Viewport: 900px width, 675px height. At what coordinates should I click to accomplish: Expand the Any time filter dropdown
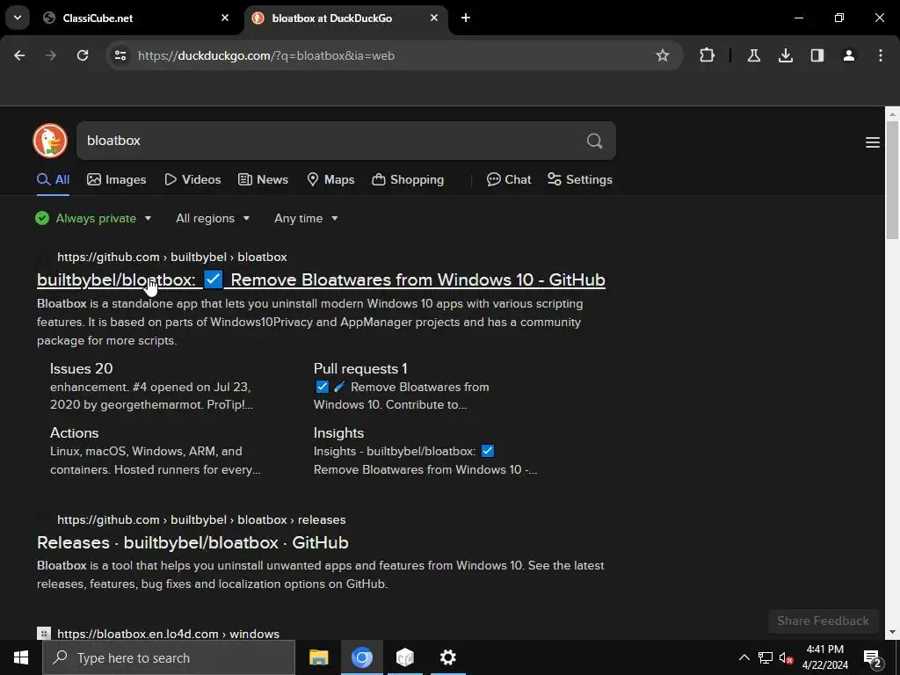tap(306, 218)
